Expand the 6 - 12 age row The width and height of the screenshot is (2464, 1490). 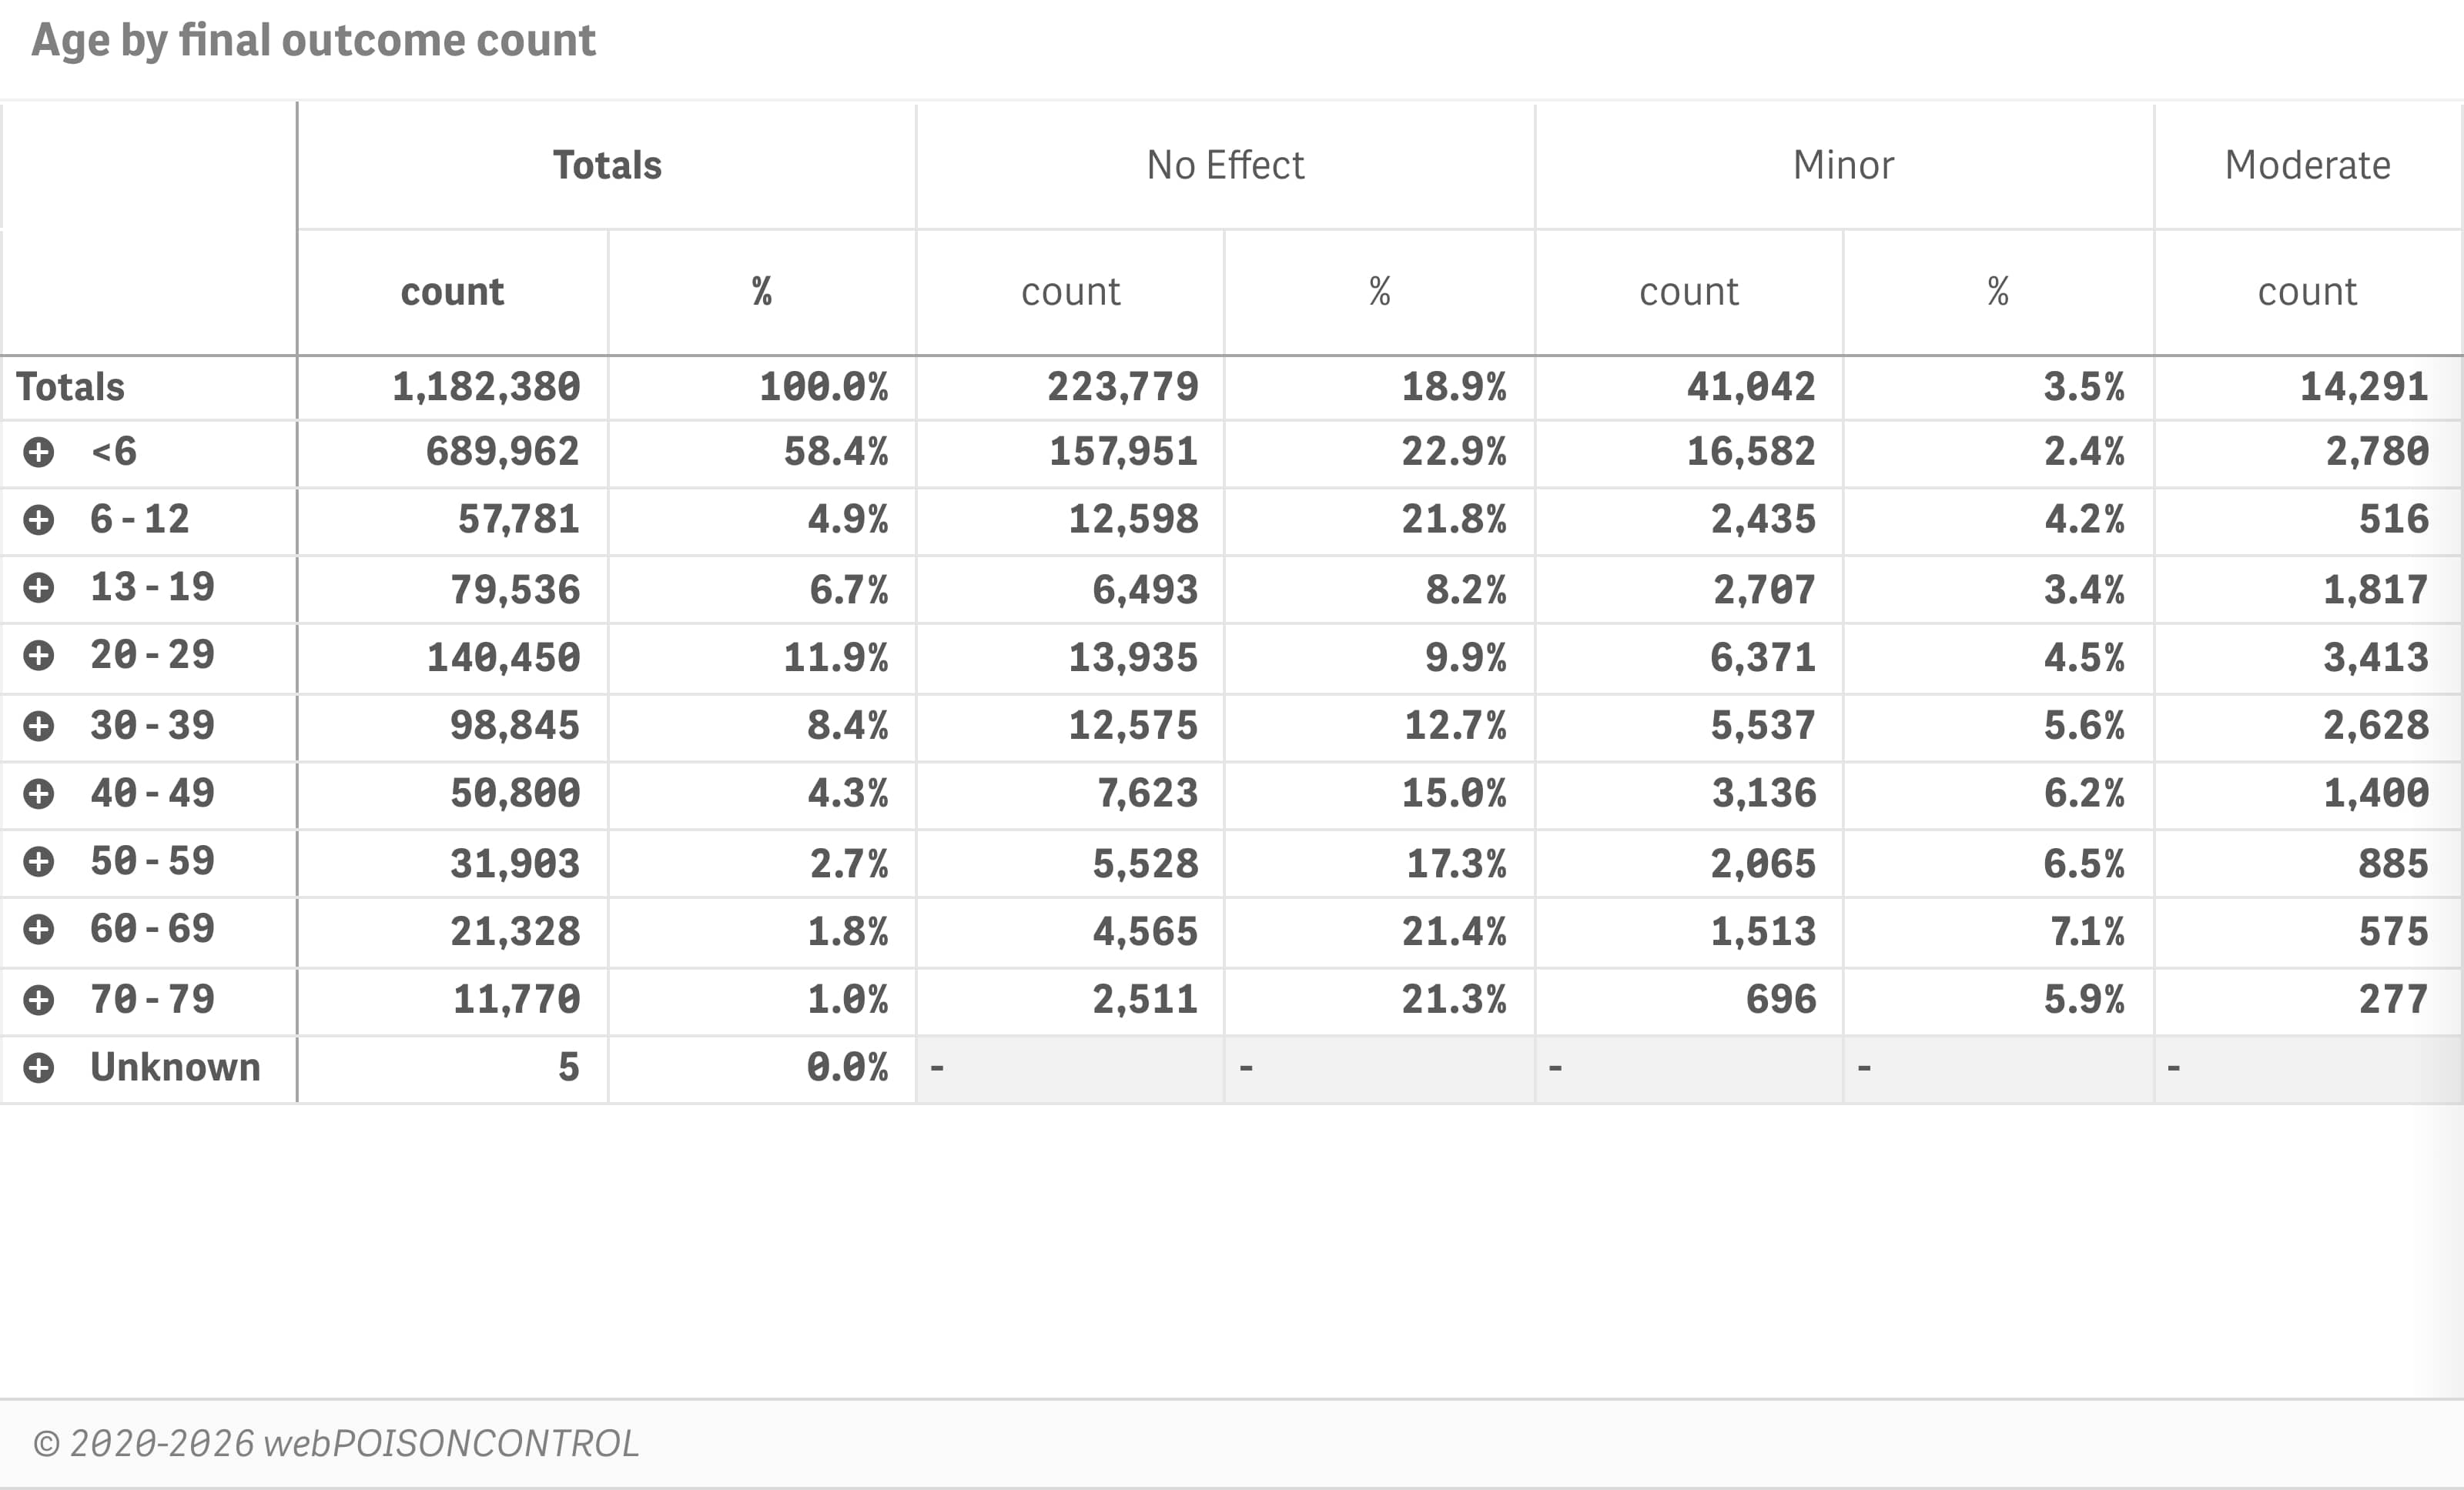(39, 519)
